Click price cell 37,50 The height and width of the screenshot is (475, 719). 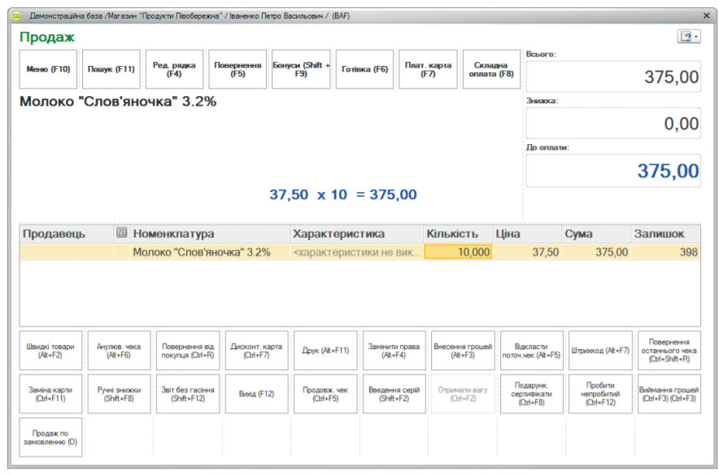[x=527, y=252]
